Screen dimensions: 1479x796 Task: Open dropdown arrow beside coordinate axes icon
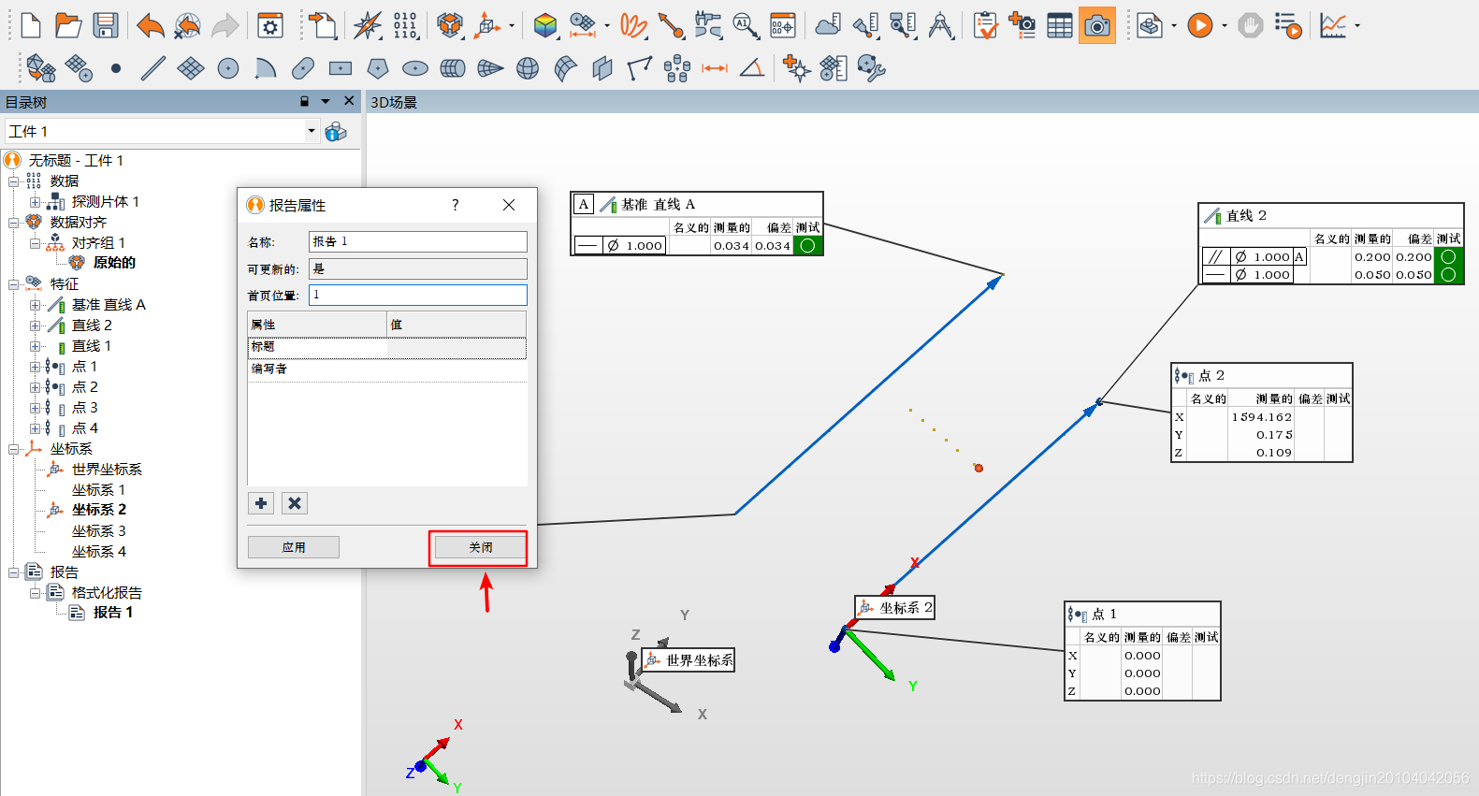coord(512,26)
